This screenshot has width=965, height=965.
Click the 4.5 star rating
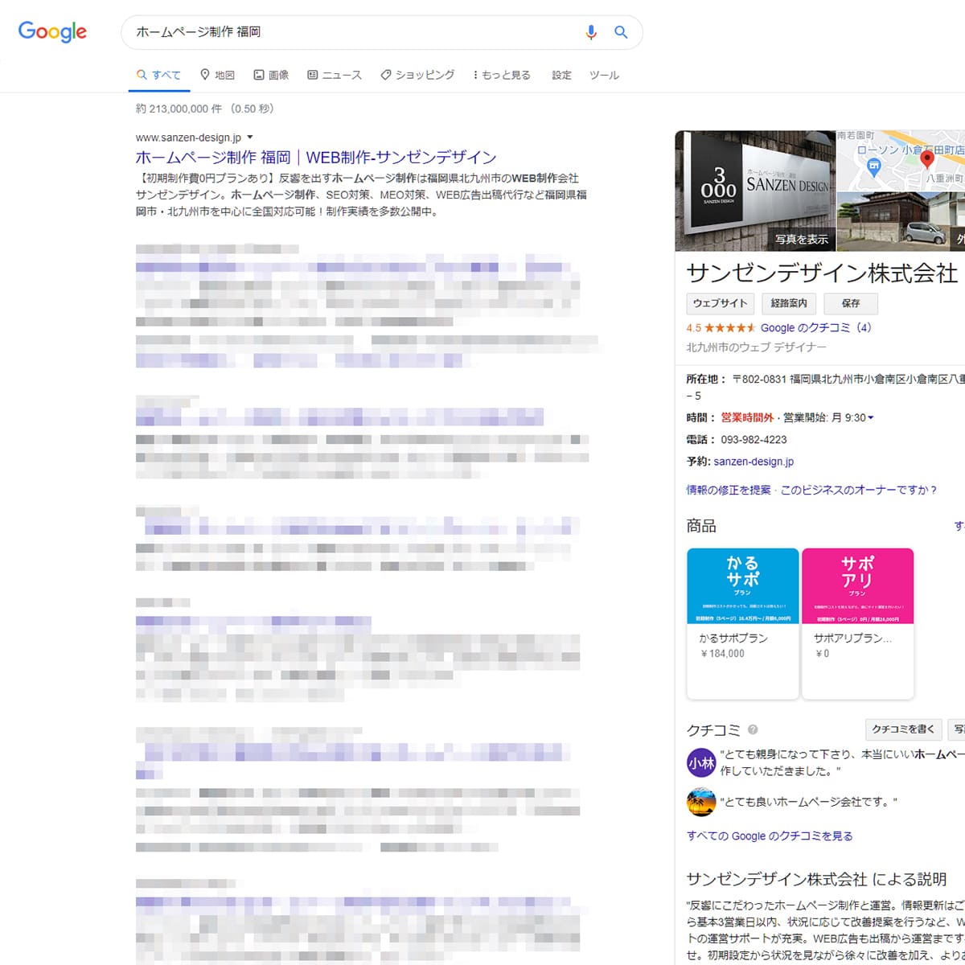tap(721, 327)
